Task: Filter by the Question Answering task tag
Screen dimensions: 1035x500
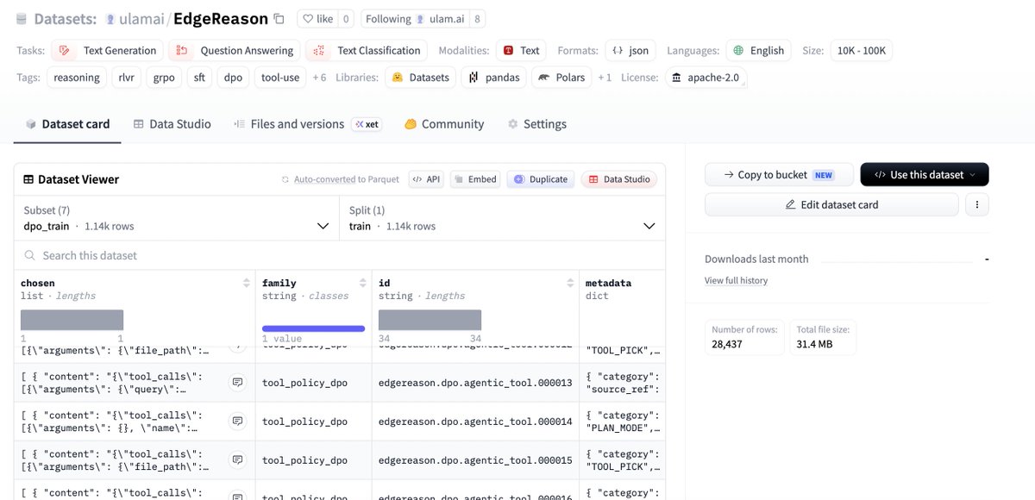Action: point(235,51)
